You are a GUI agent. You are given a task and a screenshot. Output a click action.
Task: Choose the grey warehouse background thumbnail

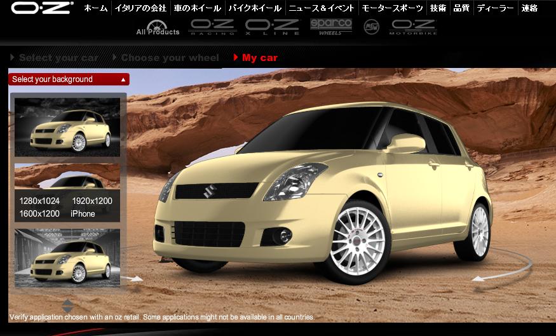pyautogui.click(x=67, y=258)
